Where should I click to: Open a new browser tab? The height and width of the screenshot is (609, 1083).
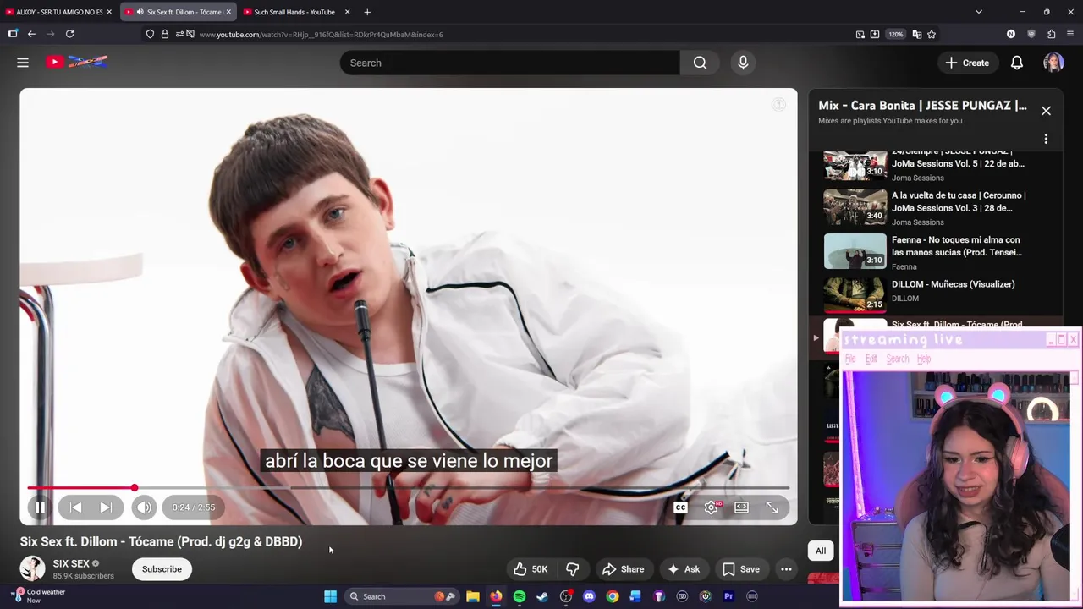(x=367, y=12)
